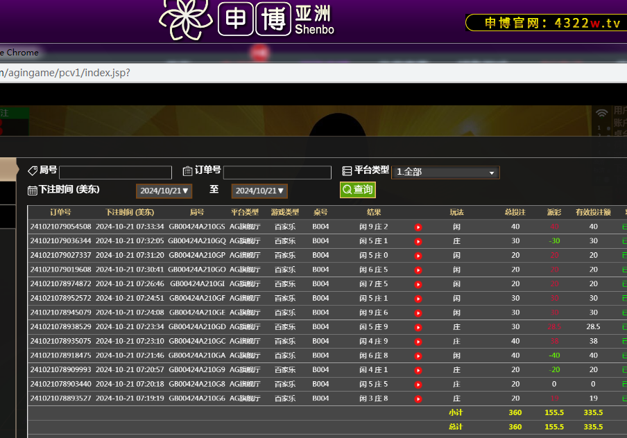Play replay video for order 241021079036344
This screenshot has width=627, height=438.
click(x=418, y=241)
